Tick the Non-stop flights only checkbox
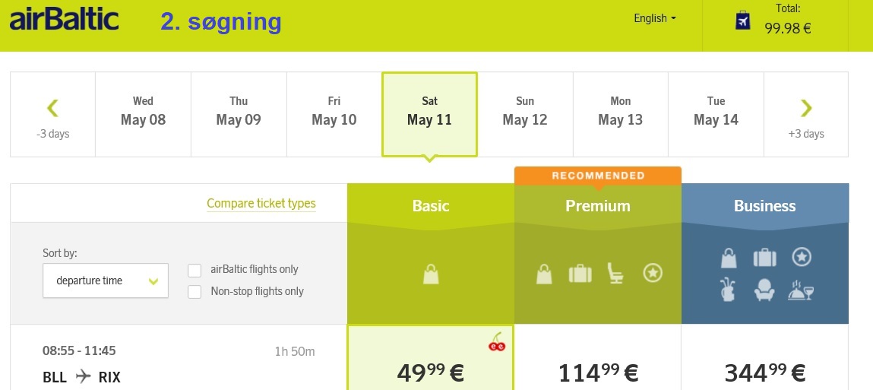 [195, 292]
